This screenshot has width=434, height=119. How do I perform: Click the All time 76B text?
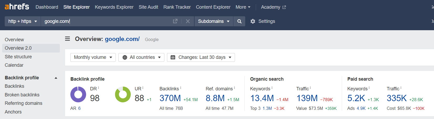click(x=171, y=108)
